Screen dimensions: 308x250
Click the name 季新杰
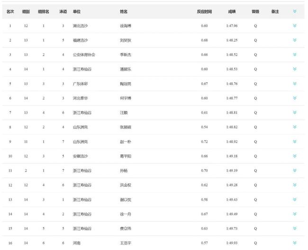coord(126,55)
